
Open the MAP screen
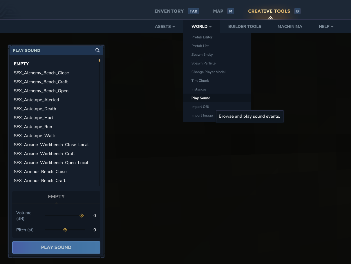point(218,11)
